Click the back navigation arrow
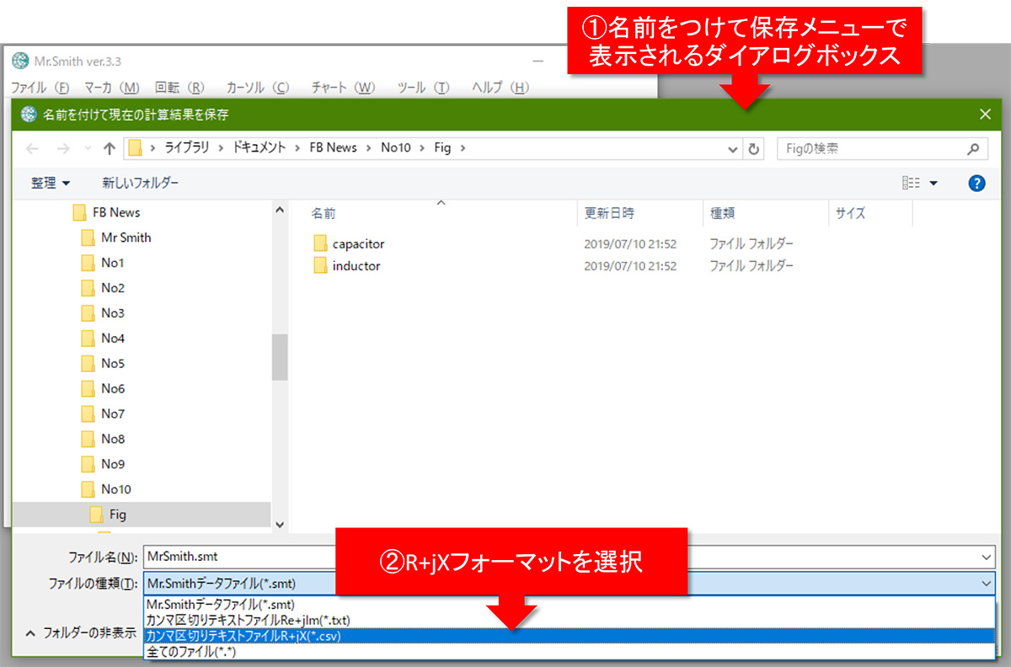The image size is (1011, 667). tap(33, 148)
